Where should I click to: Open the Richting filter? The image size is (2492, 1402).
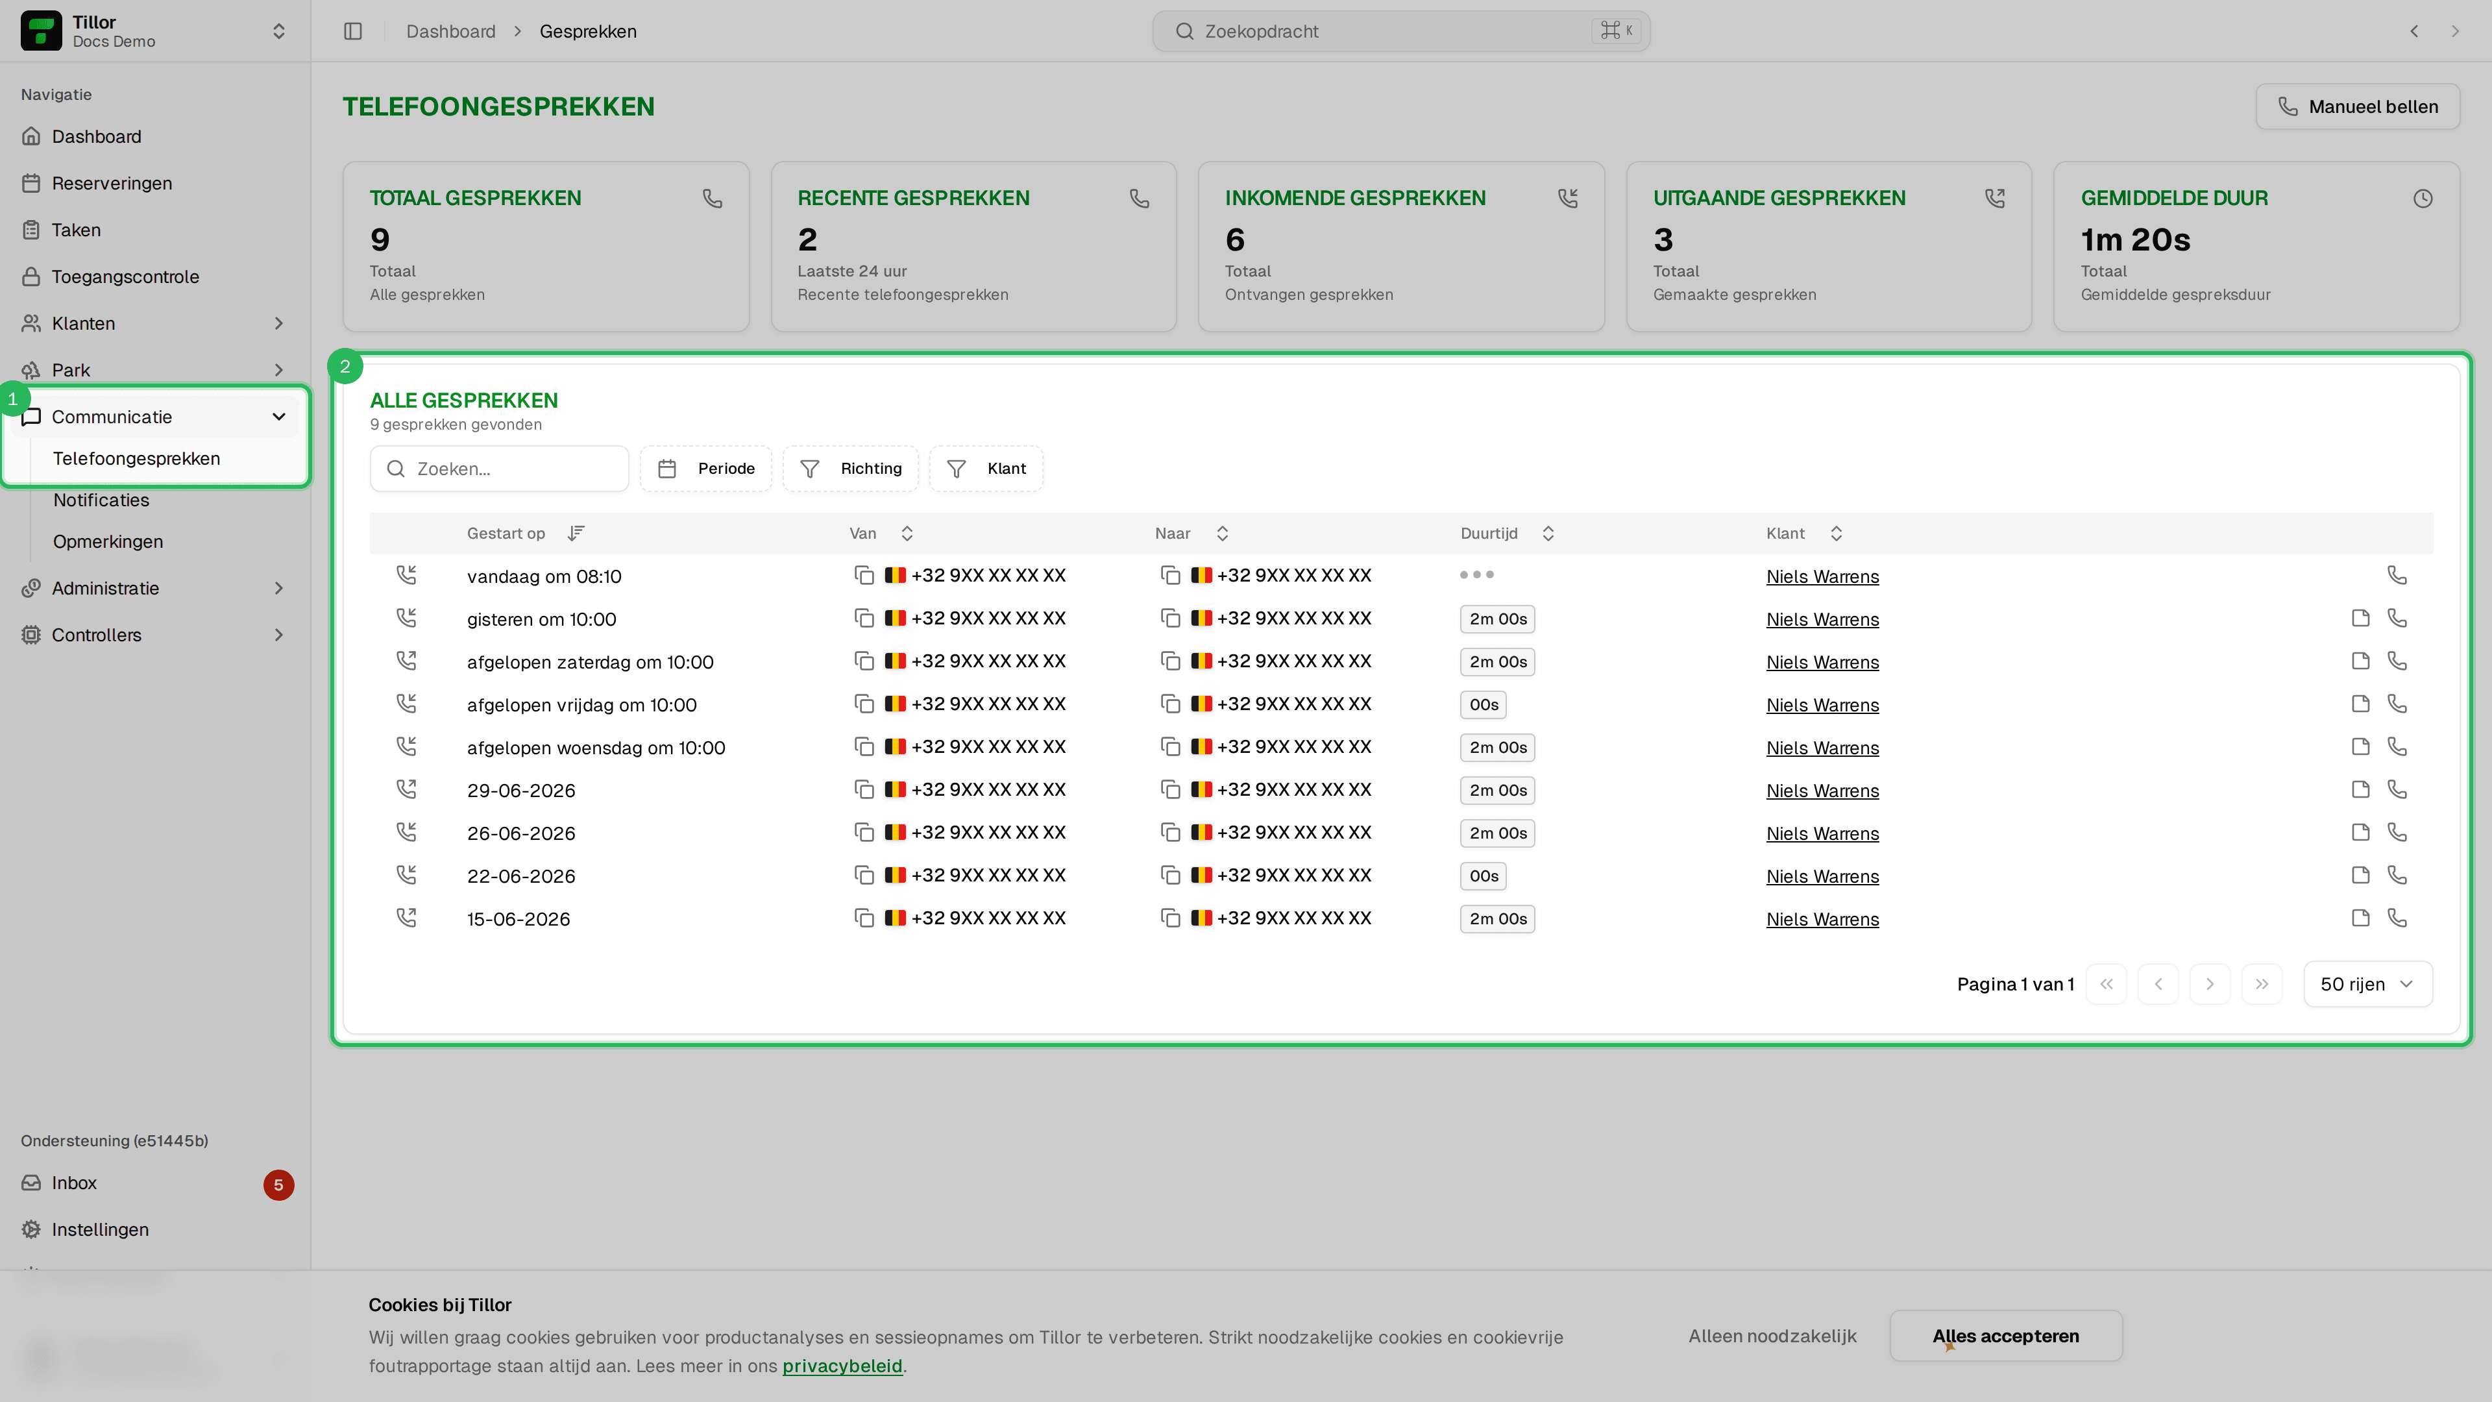point(851,468)
